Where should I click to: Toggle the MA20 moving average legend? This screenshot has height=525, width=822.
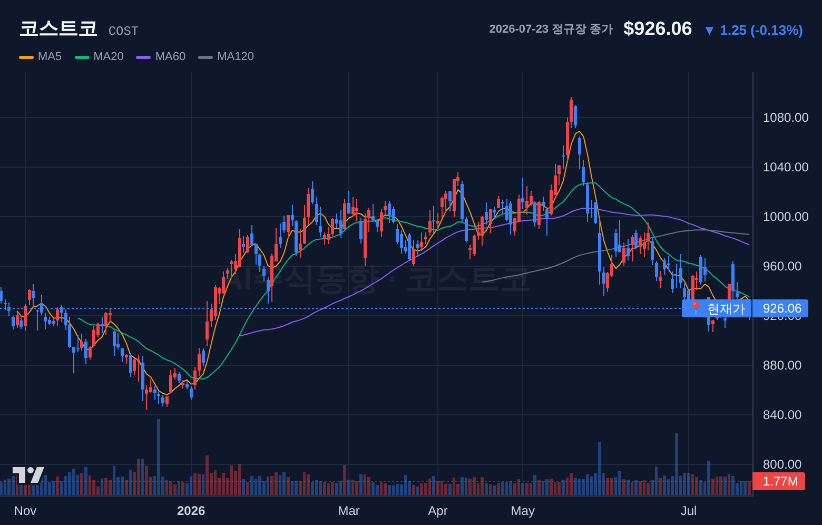[x=99, y=56]
